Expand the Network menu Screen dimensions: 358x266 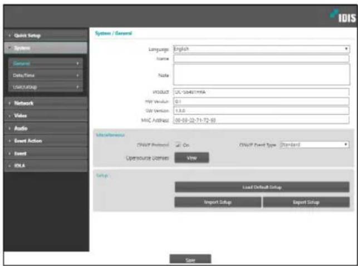point(46,103)
